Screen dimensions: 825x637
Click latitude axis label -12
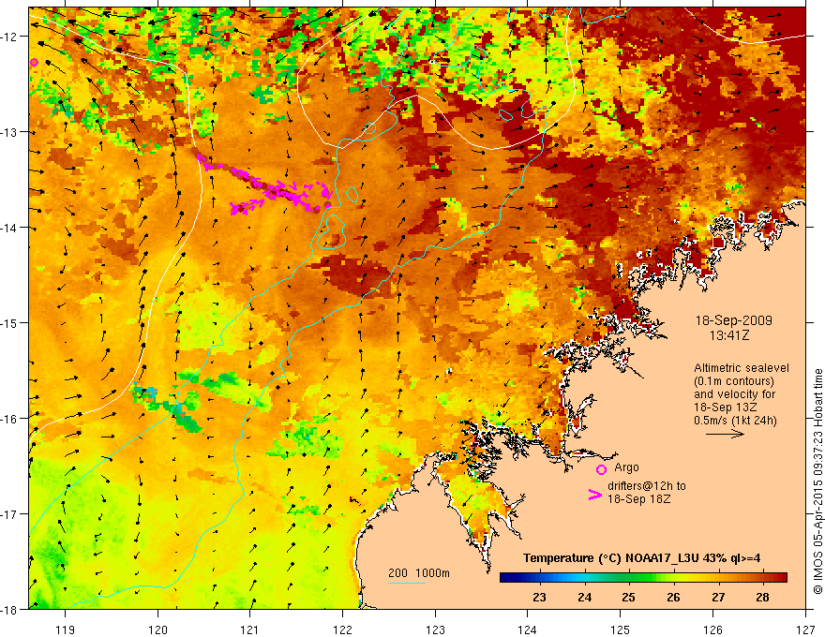9,37
